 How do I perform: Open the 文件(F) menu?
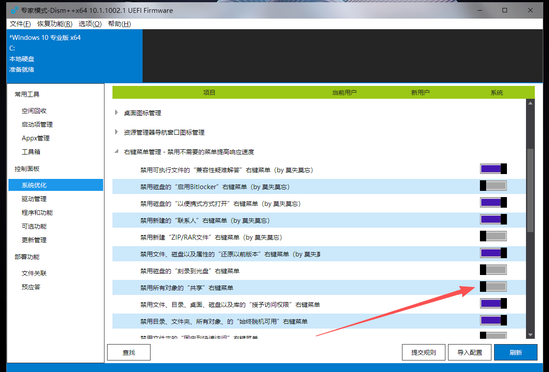[x=20, y=23]
